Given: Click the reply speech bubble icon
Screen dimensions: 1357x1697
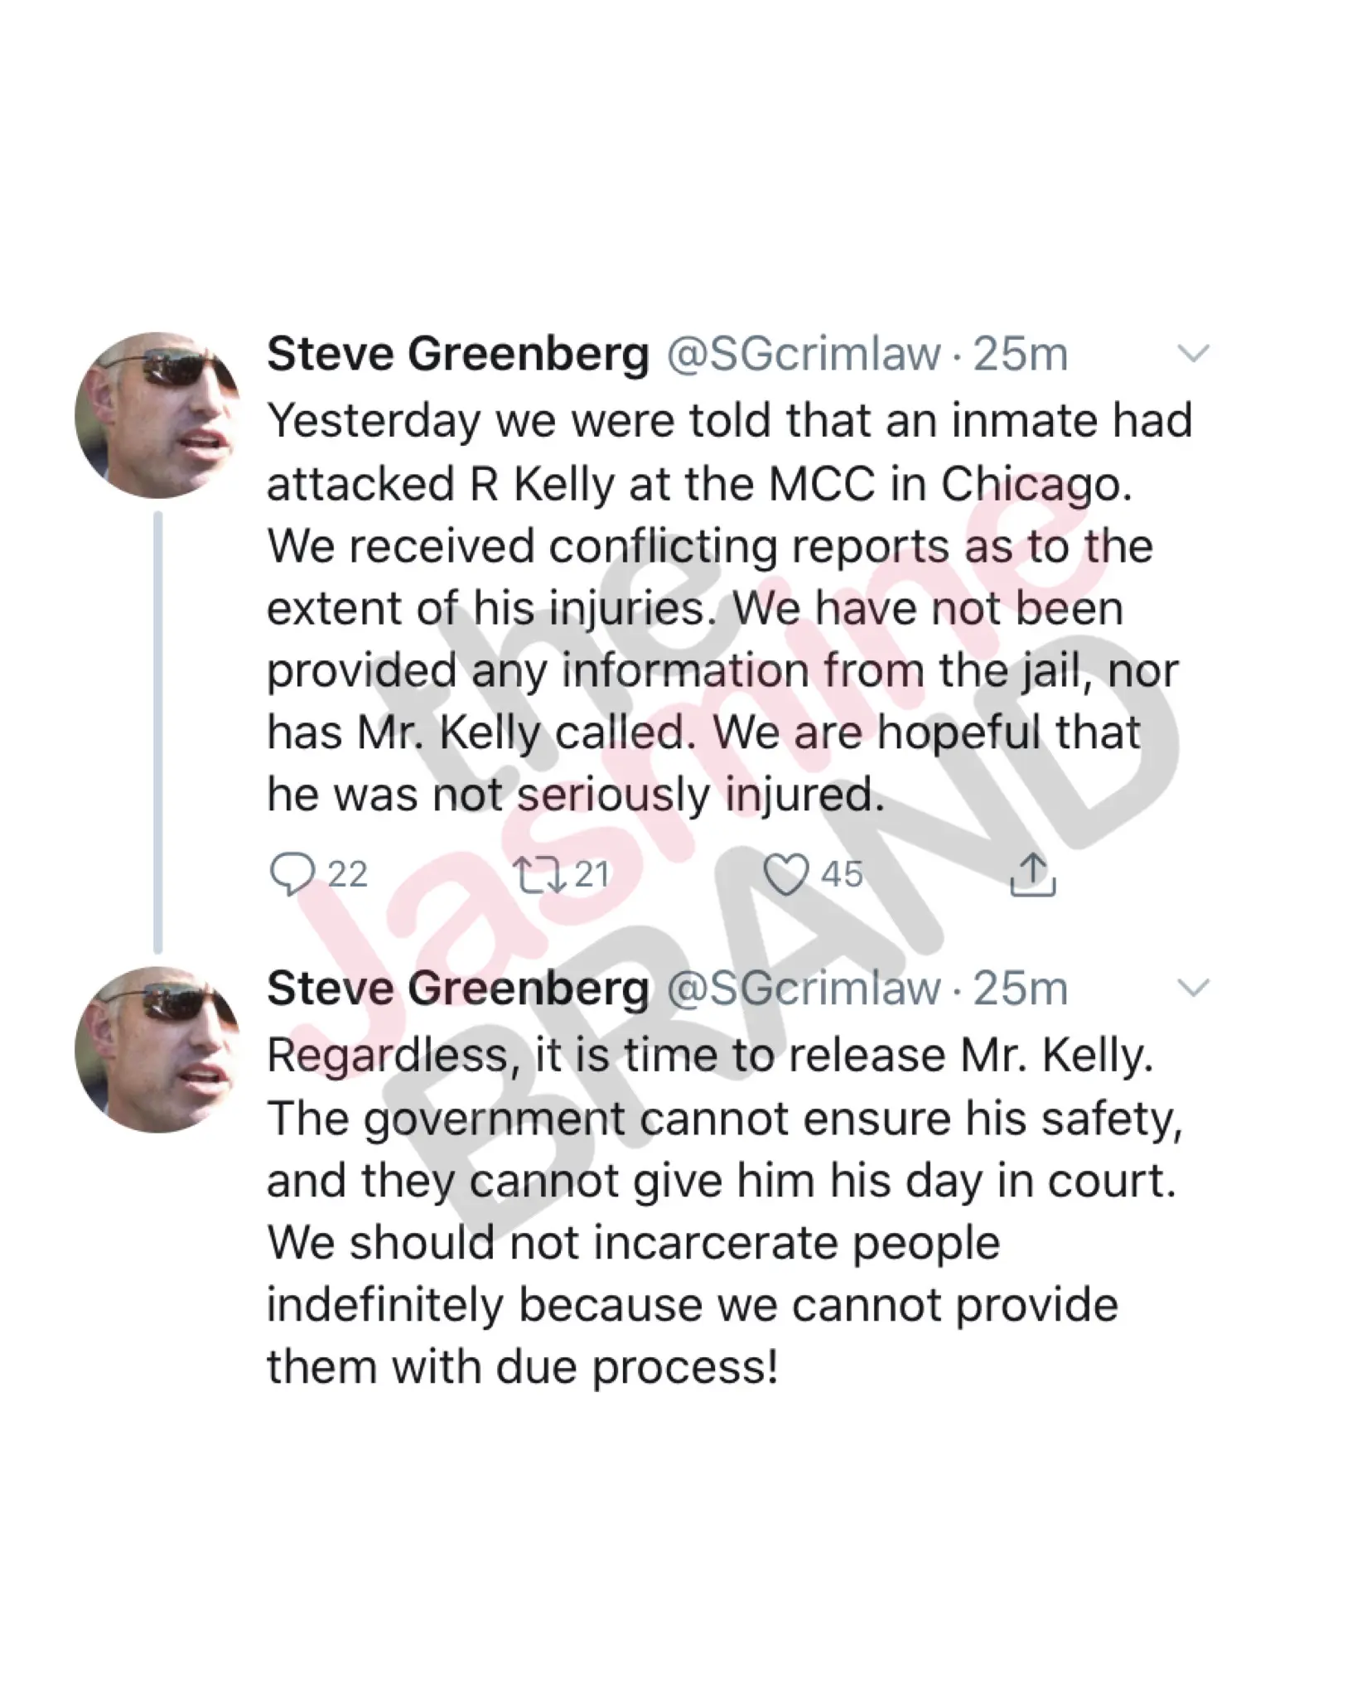Looking at the screenshot, I should tap(292, 875).
